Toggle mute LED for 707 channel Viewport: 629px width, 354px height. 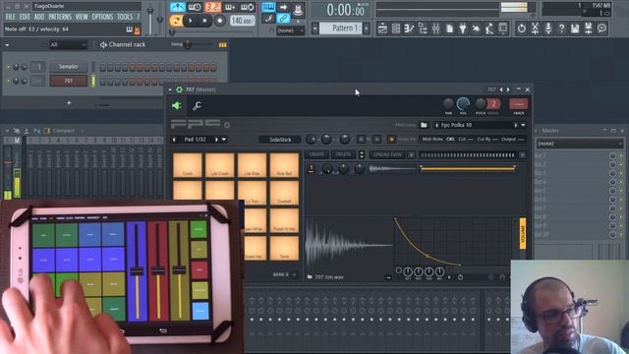(x=9, y=81)
